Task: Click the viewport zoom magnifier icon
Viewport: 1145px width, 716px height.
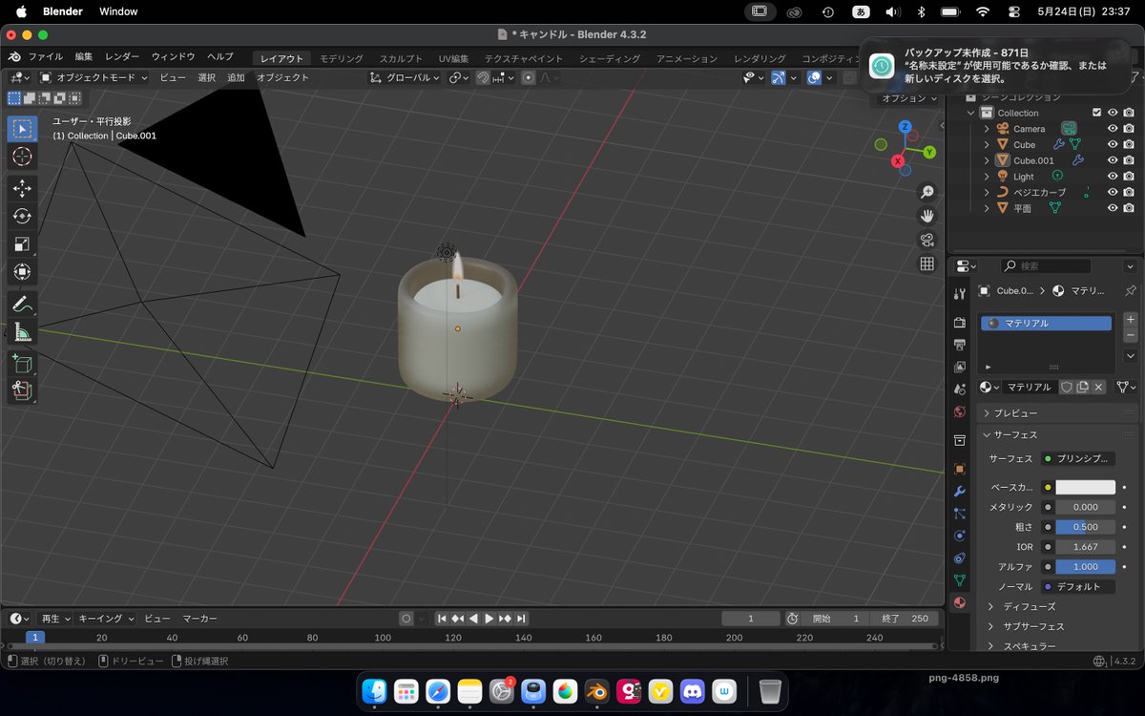Action: pyautogui.click(x=926, y=193)
